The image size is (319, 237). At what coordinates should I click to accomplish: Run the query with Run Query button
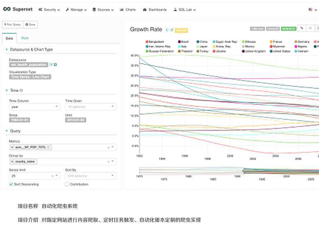(13, 25)
